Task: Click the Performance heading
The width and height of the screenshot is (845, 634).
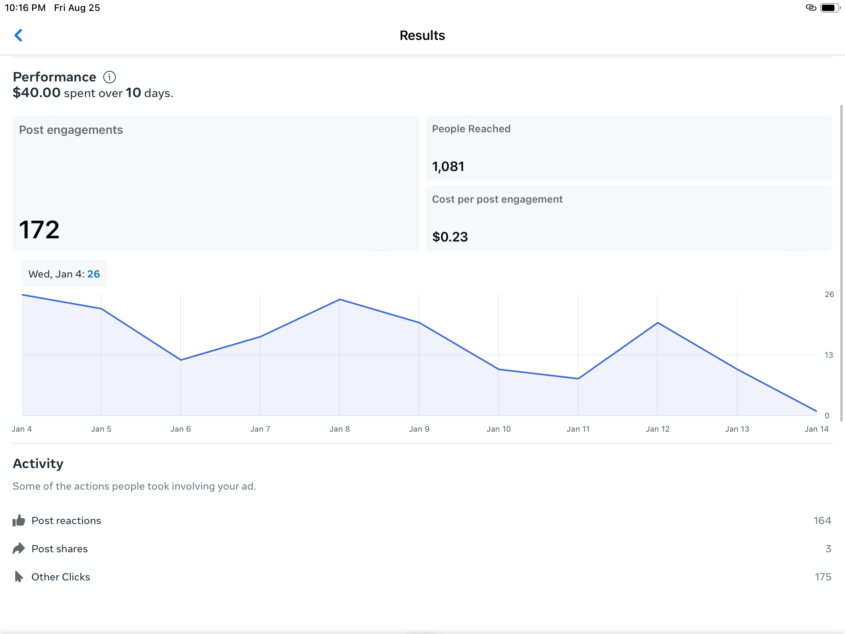Action: pos(54,77)
